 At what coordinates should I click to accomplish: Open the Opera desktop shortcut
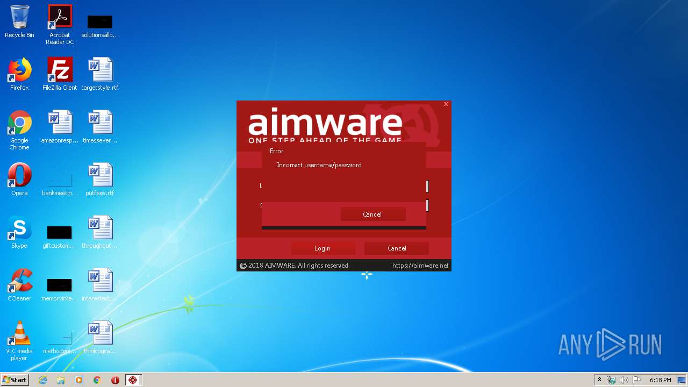pyautogui.click(x=19, y=180)
